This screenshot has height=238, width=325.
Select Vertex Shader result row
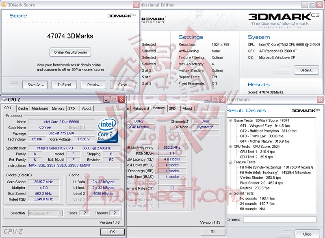click(260, 178)
